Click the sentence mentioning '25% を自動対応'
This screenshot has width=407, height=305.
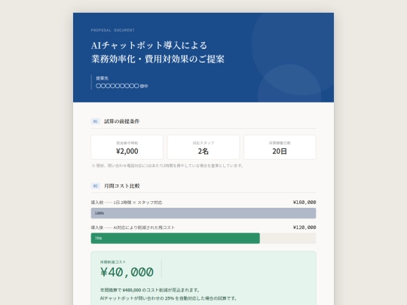[169, 298]
